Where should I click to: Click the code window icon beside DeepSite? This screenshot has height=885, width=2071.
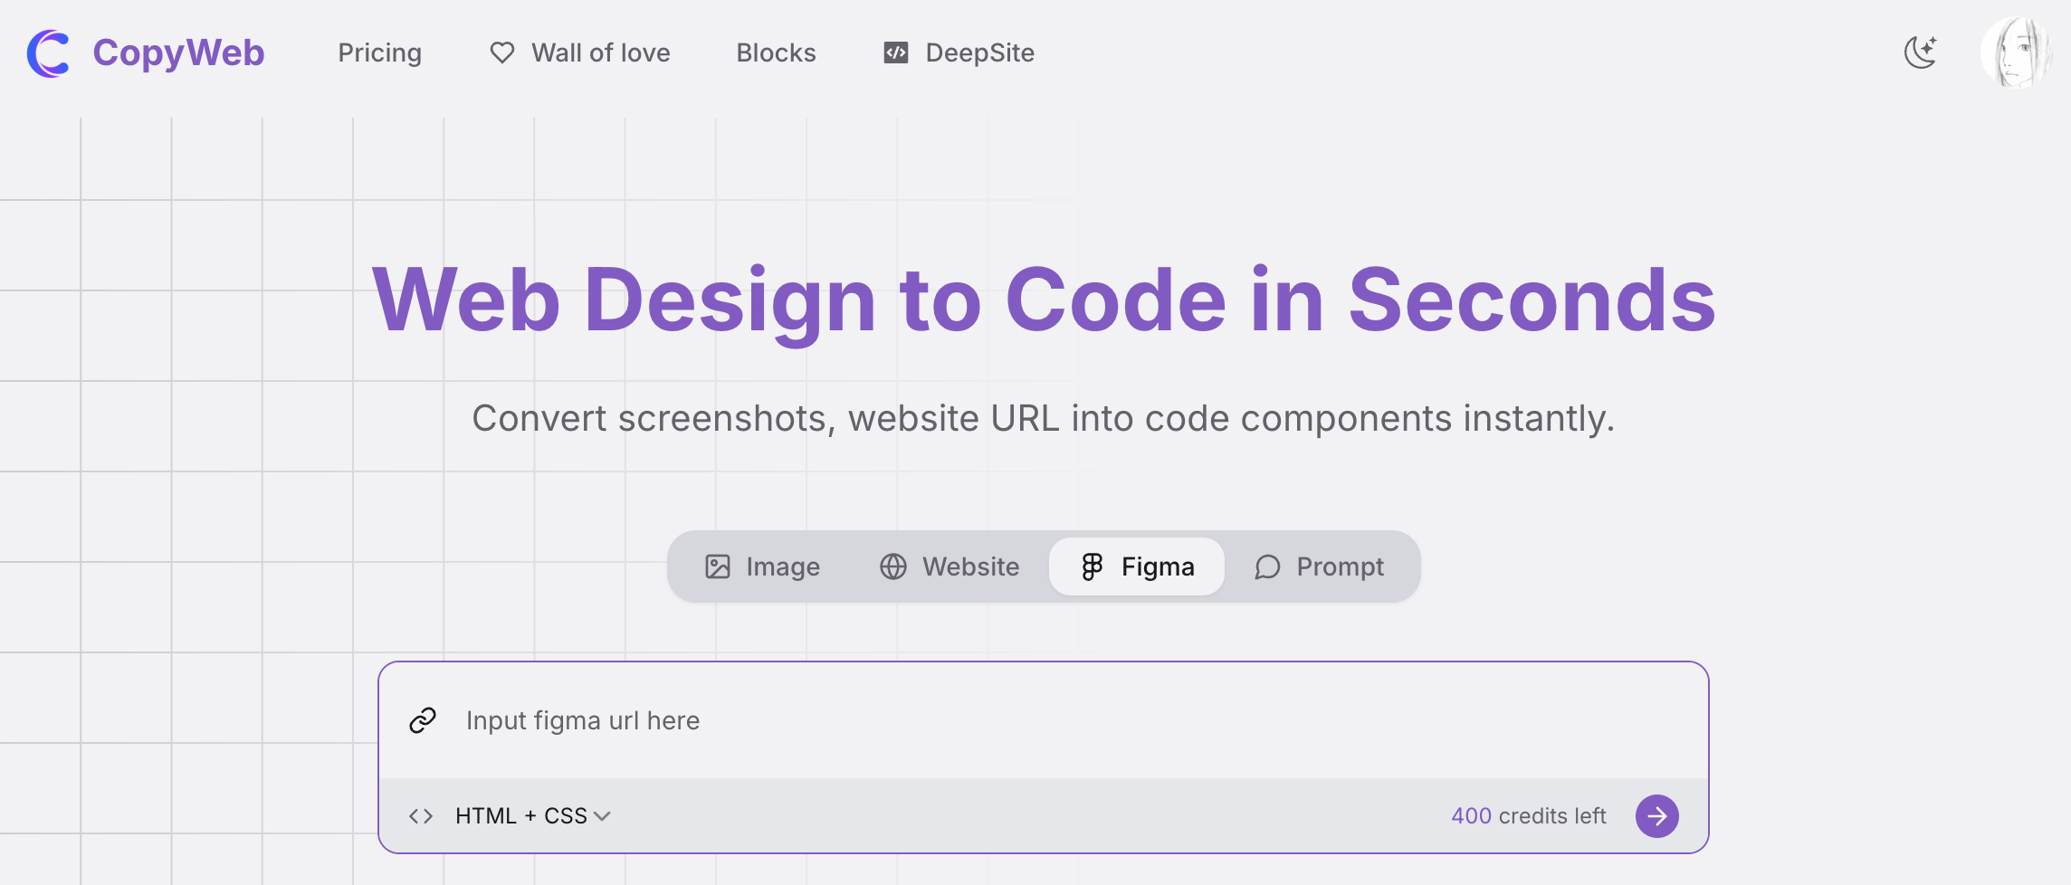click(895, 53)
